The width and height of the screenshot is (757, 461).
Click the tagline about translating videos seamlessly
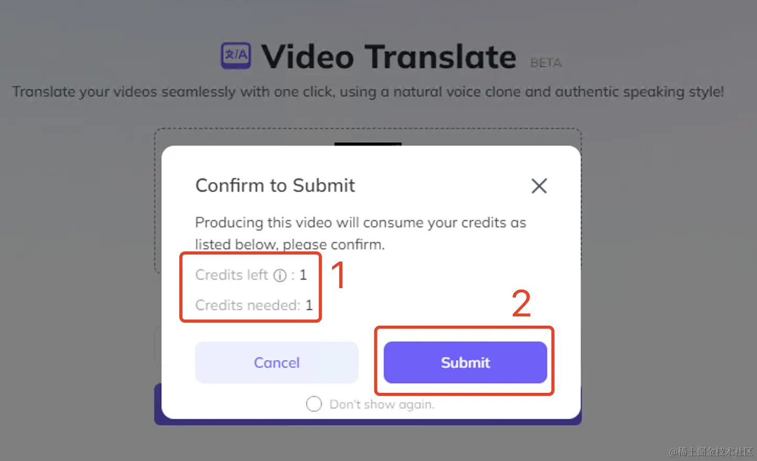point(368,92)
